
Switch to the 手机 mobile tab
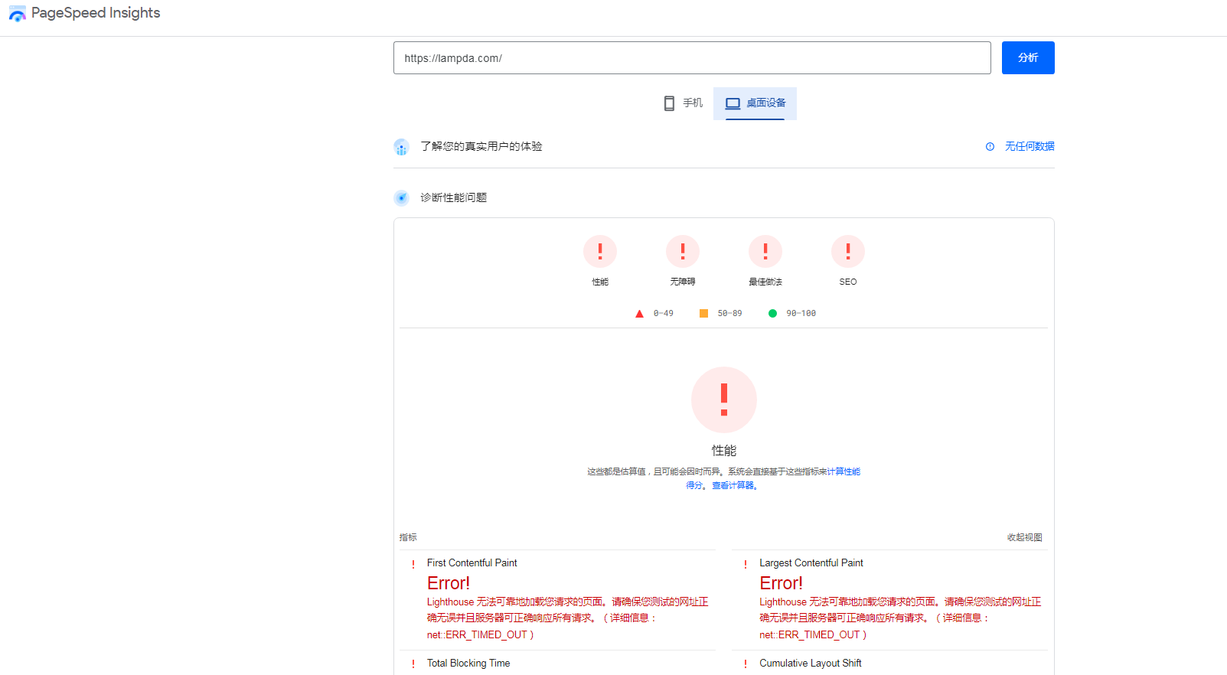click(x=683, y=103)
